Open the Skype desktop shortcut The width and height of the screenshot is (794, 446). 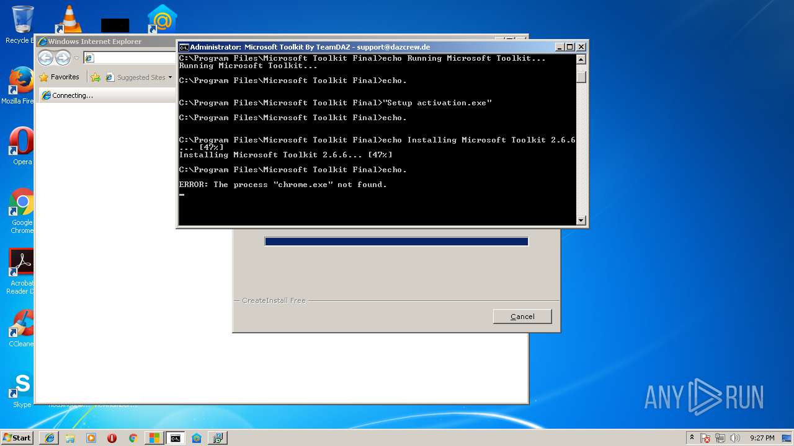click(x=21, y=390)
